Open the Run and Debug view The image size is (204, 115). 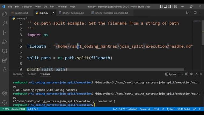tap(4, 42)
